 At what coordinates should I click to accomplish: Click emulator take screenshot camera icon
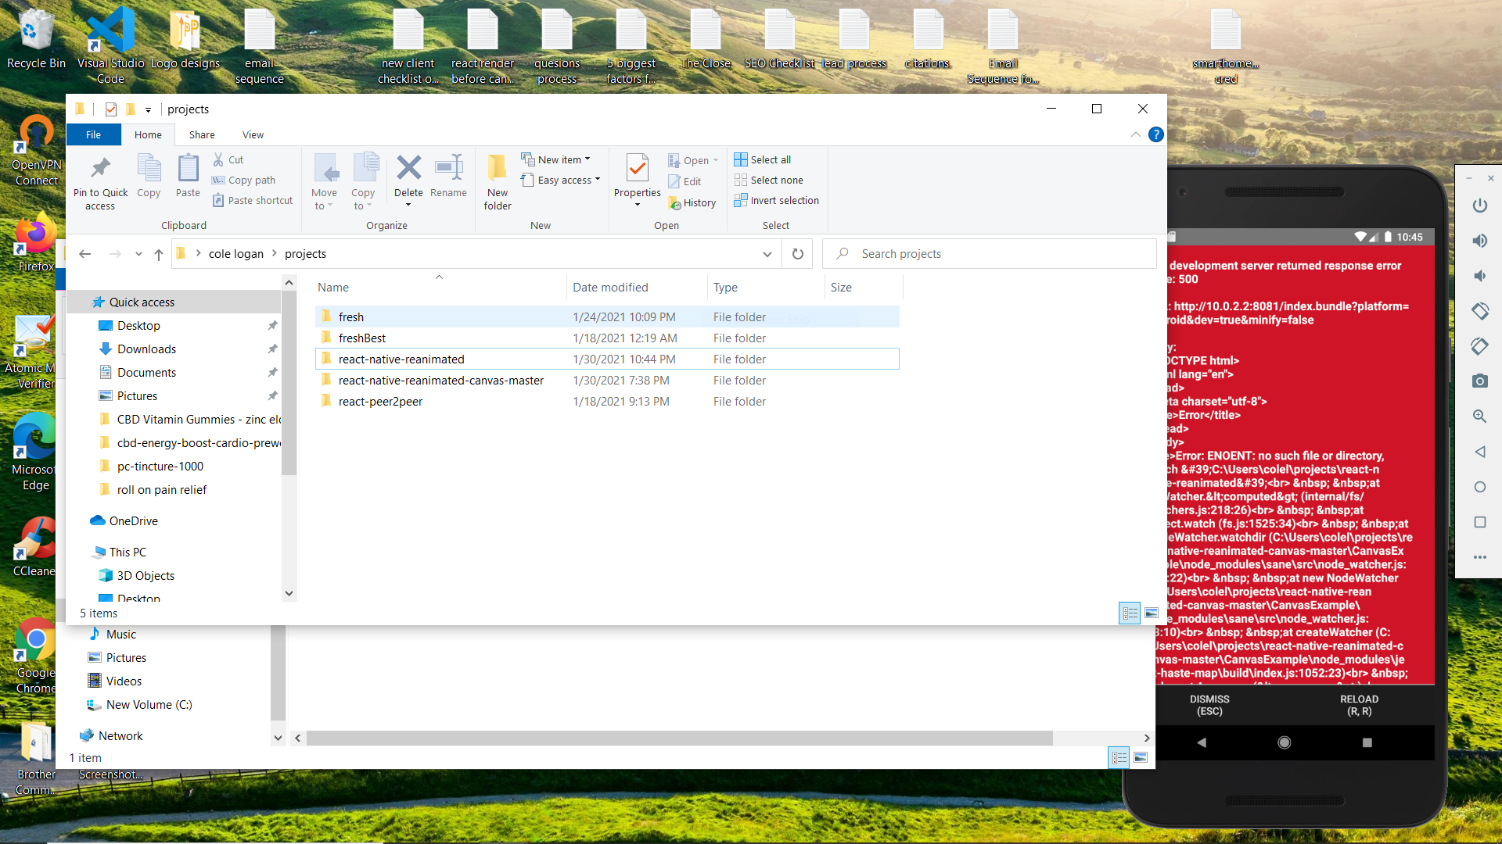click(x=1479, y=381)
